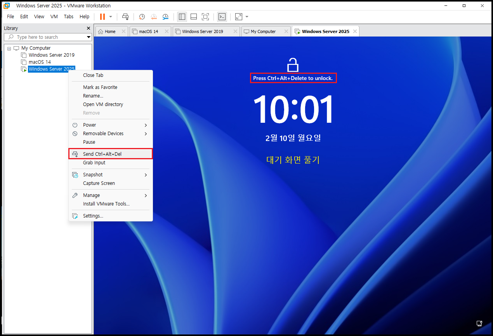Choose Pause in the context menu
The image size is (493, 336).
coord(111,142)
